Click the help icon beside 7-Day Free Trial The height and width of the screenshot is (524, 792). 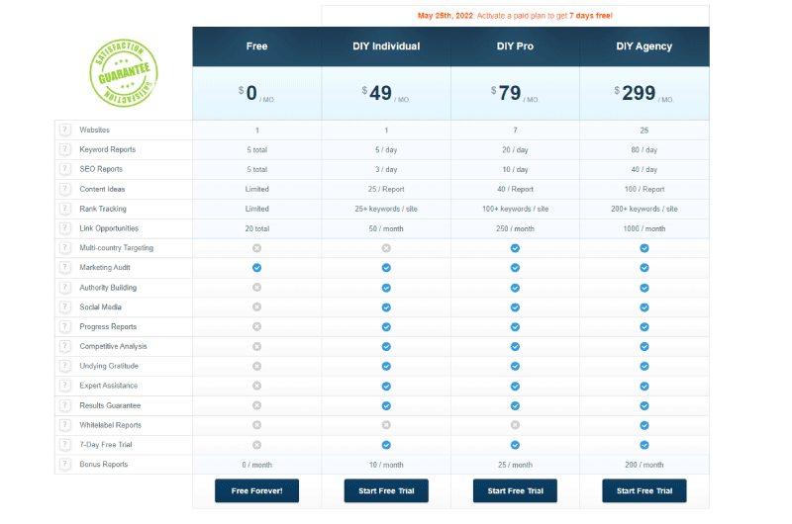[64, 445]
